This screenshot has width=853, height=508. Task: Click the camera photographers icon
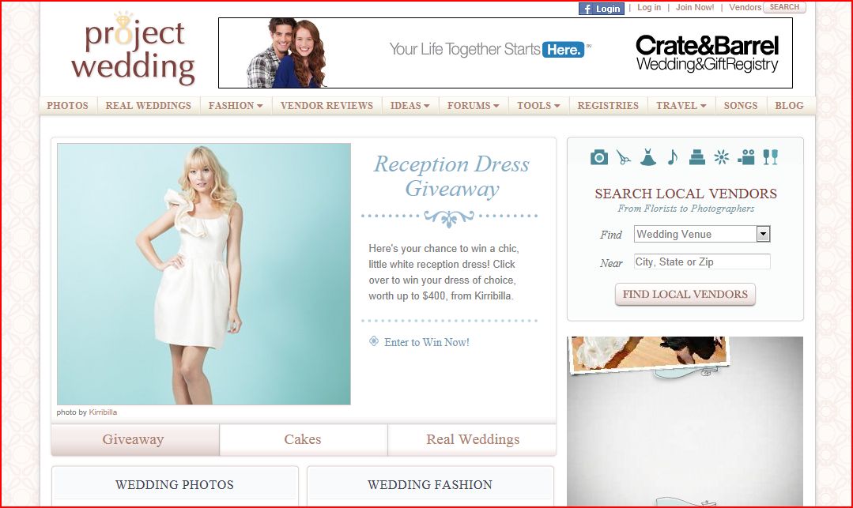(x=599, y=157)
